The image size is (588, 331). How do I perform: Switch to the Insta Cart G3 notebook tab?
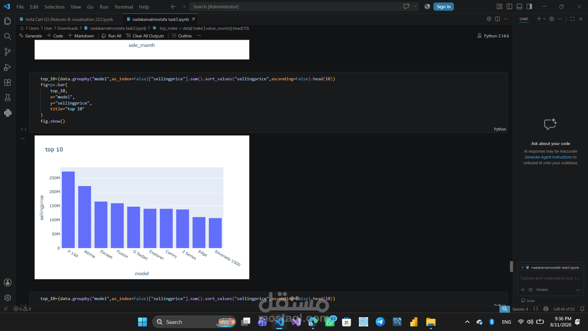pos(69,19)
